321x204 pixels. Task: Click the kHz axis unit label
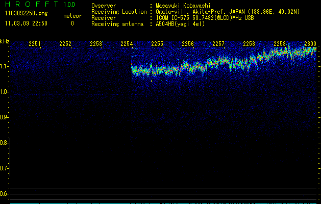[5, 41]
